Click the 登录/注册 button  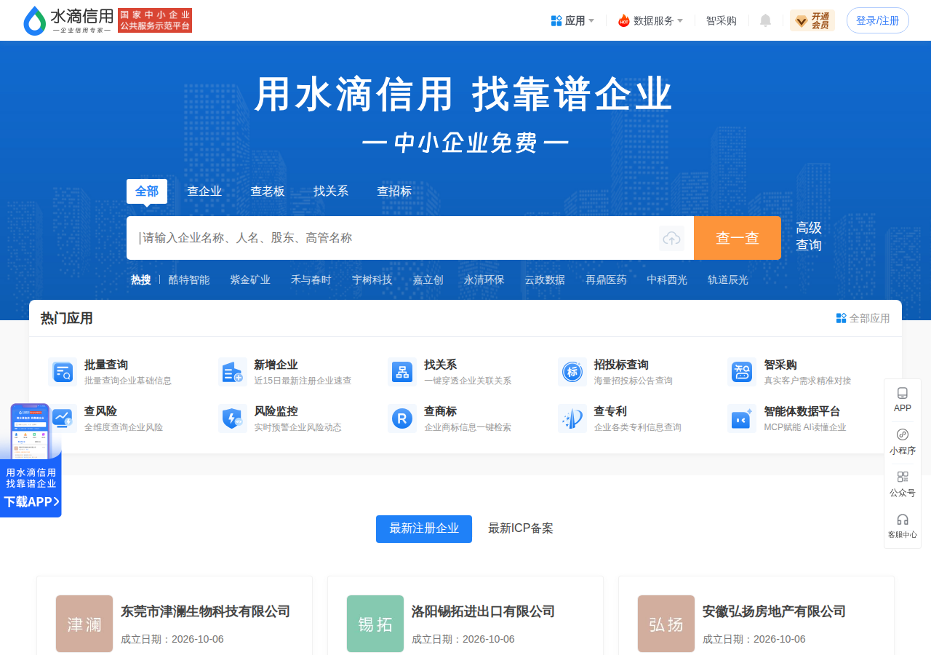pos(878,20)
